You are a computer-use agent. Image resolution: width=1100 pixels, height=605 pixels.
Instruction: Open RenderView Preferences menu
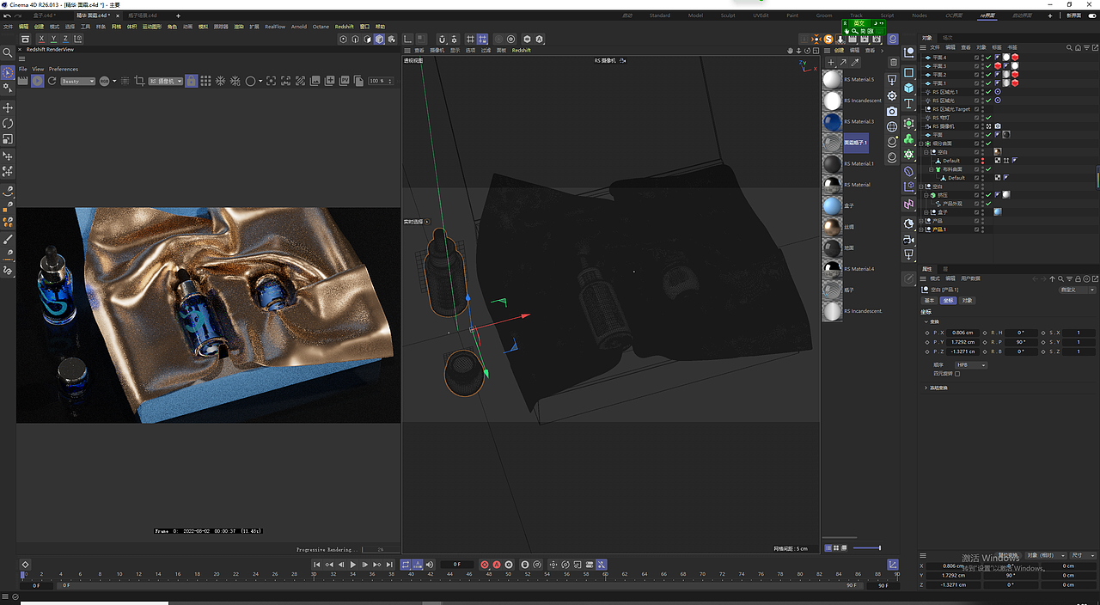pos(64,69)
